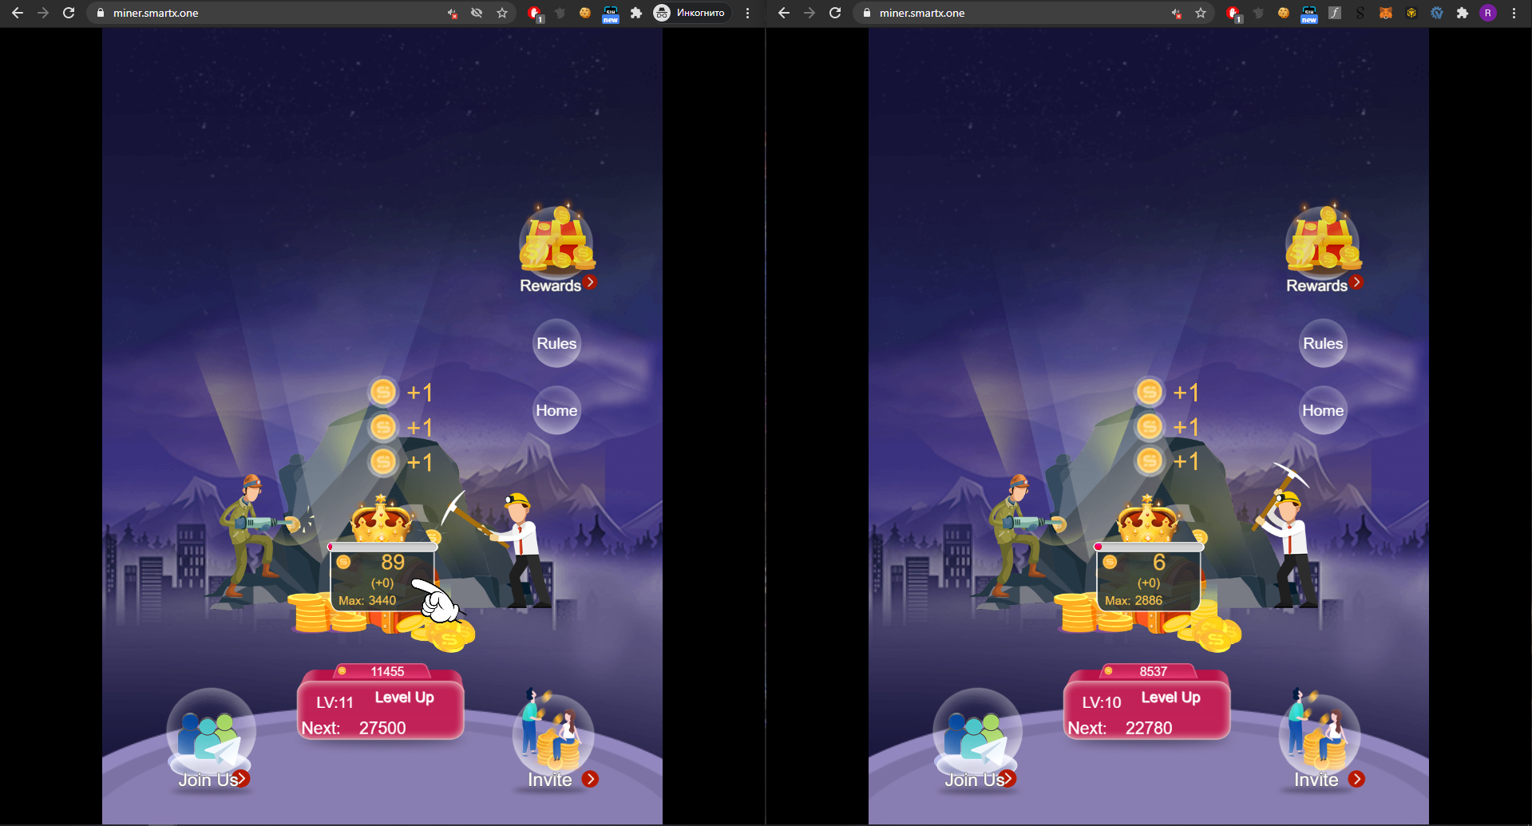
Task: Open the red hand blocker extension in the left window
Action: click(535, 13)
